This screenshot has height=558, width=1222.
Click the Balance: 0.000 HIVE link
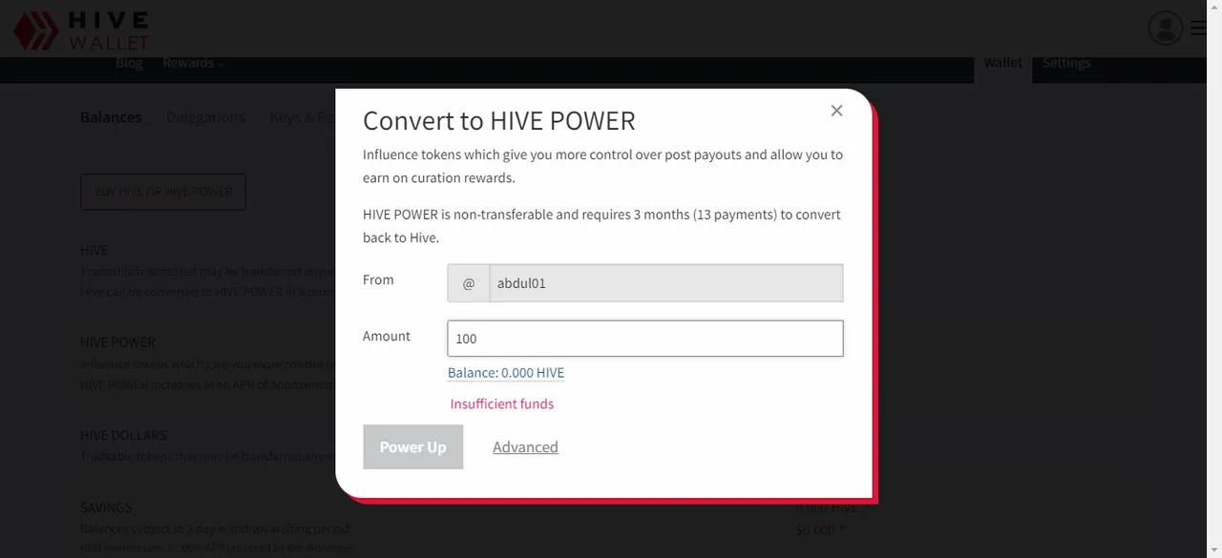point(506,373)
